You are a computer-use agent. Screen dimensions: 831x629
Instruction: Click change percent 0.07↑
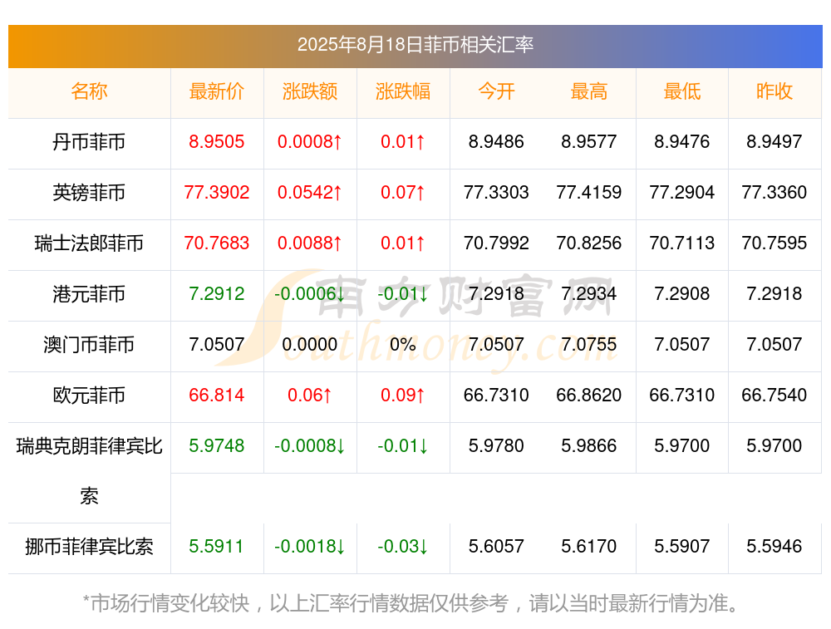pyautogui.click(x=403, y=193)
